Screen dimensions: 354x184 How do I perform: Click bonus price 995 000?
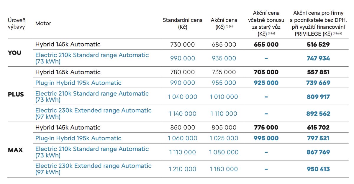(266, 138)
